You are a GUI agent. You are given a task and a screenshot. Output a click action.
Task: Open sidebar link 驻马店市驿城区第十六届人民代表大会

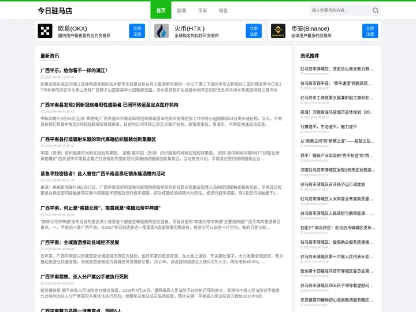337,257
